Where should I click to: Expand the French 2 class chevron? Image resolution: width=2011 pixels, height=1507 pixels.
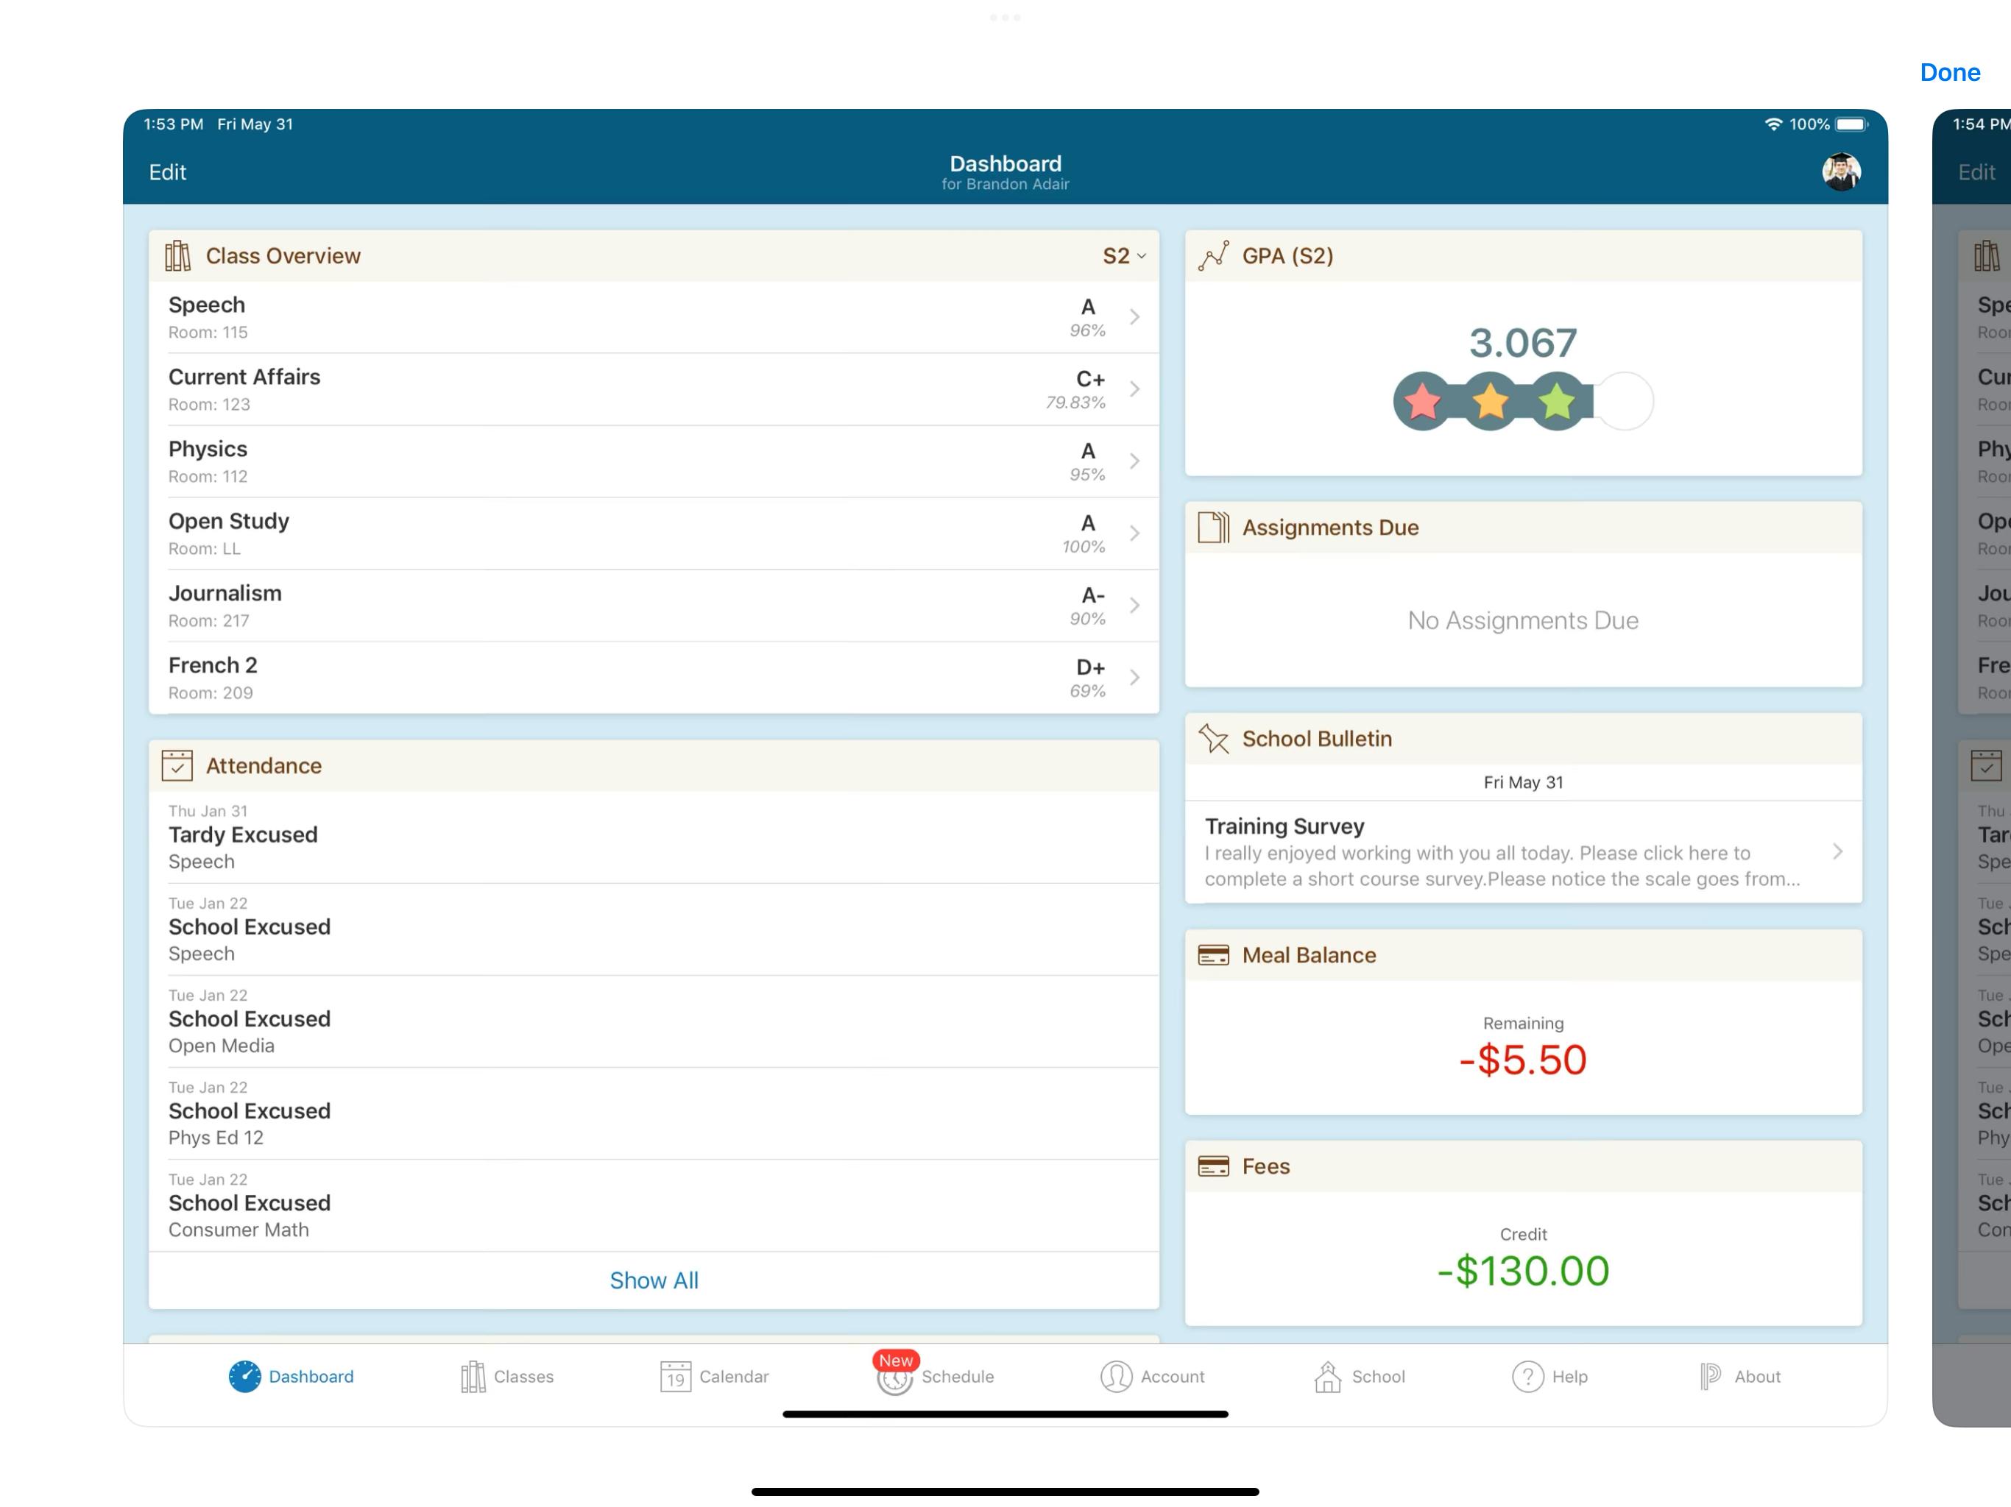coord(1134,677)
